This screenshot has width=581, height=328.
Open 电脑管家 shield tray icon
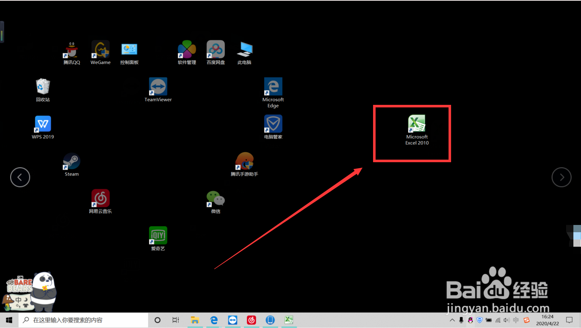click(479, 320)
